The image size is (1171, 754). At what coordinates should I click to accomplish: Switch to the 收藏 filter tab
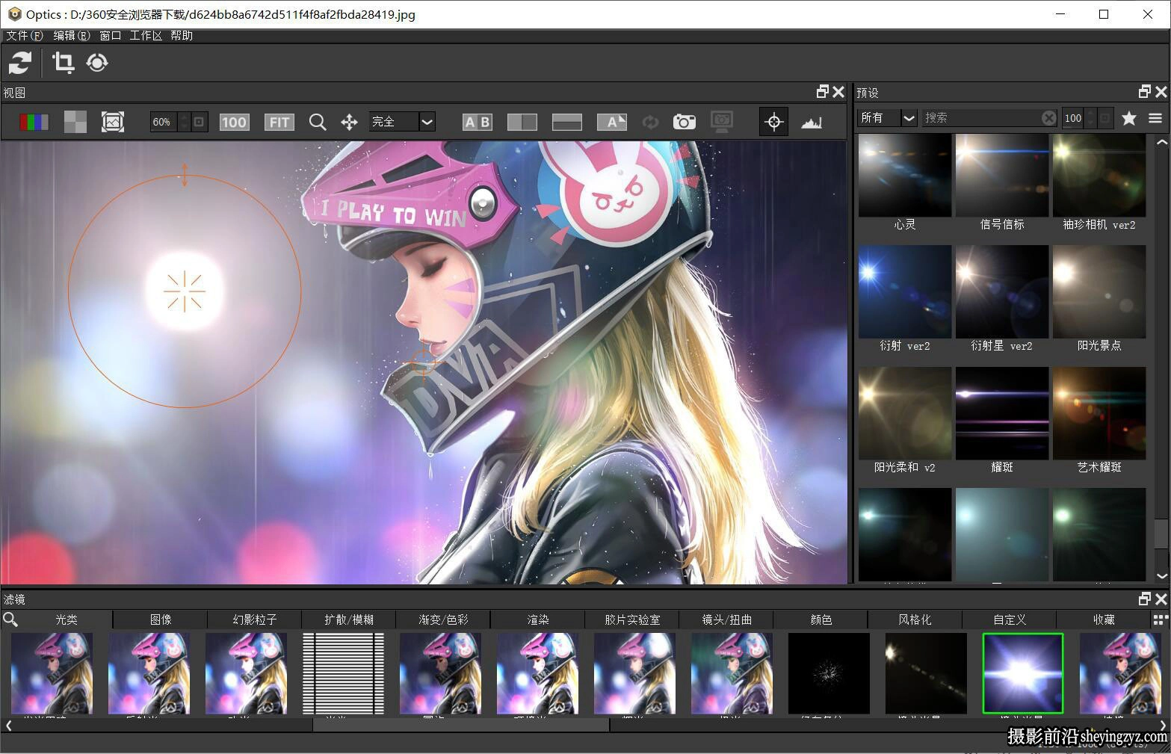(x=1104, y=619)
